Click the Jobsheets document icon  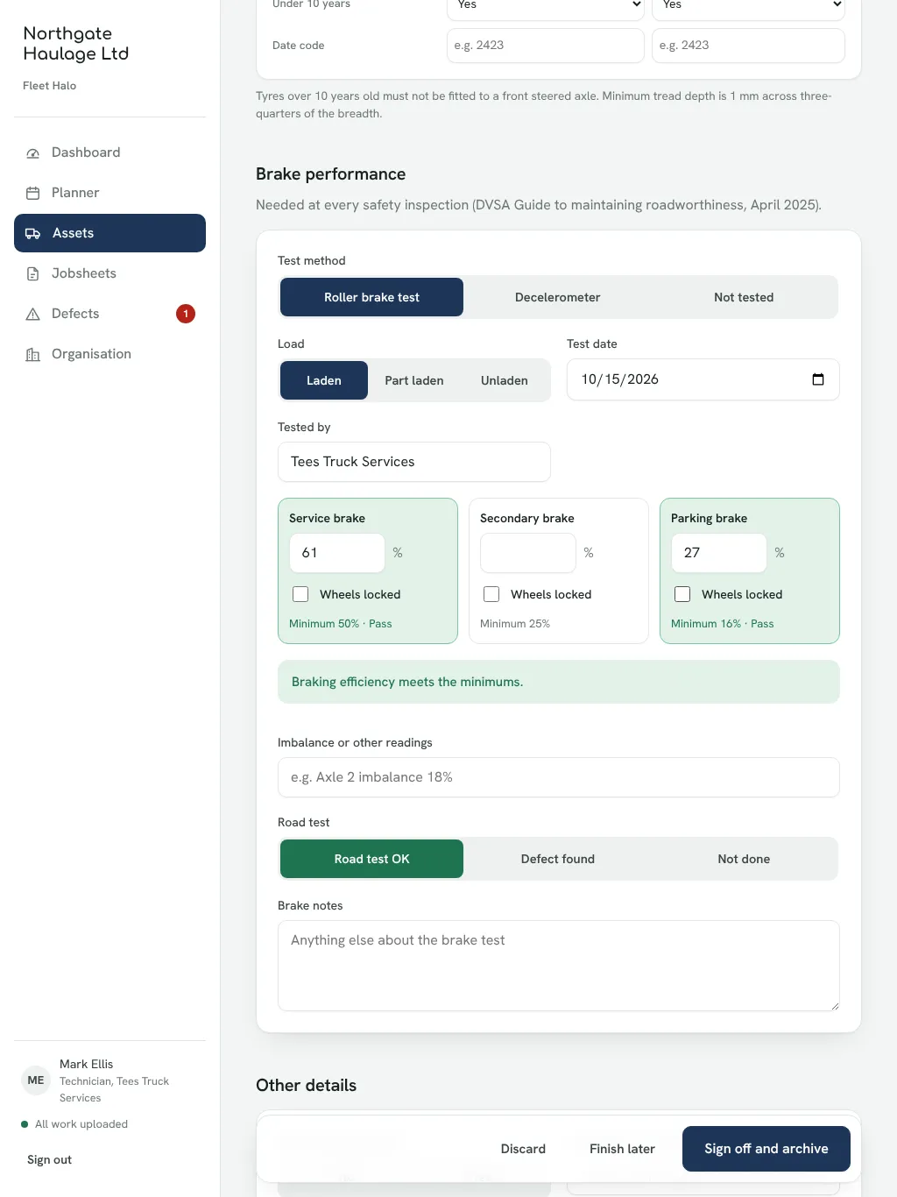(33, 274)
